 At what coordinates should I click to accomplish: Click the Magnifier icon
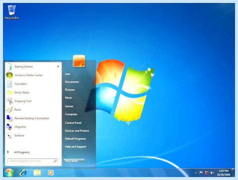pyautogui.click(x=9, y=127)
